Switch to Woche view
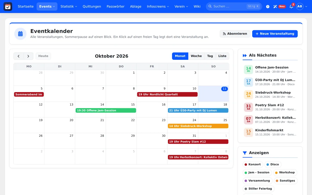Screen dimensions: 312x195 pos(196,56)
